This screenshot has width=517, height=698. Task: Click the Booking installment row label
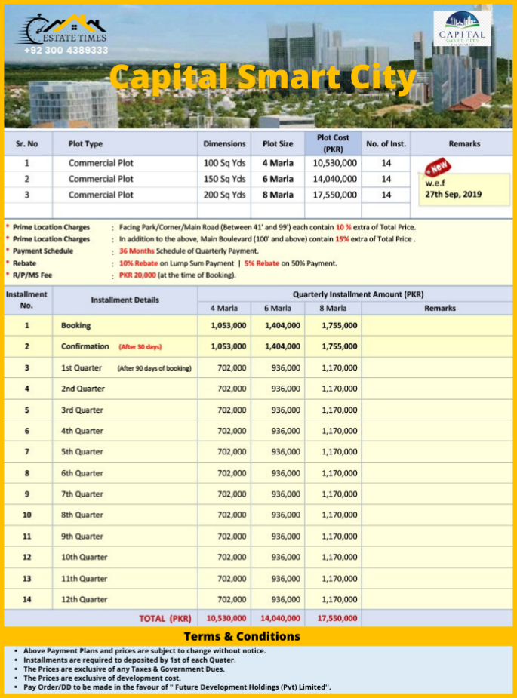point(75,325)
